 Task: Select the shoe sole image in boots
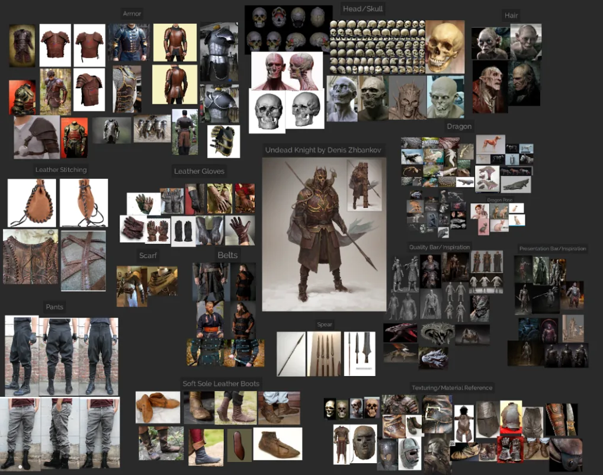coord(239,445)
